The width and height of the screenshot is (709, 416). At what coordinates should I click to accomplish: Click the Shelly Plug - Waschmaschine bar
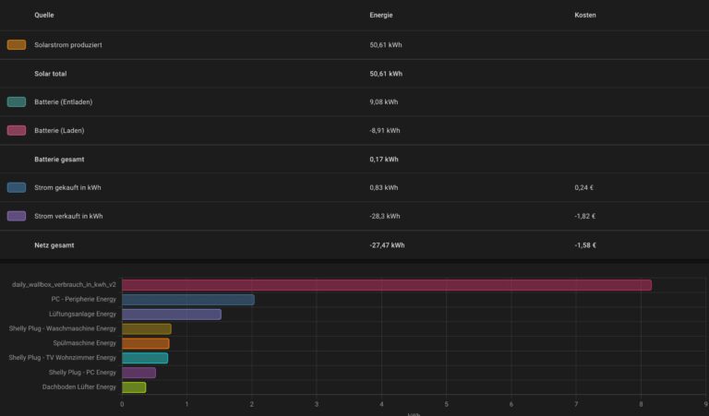click(x=147, y=328)
